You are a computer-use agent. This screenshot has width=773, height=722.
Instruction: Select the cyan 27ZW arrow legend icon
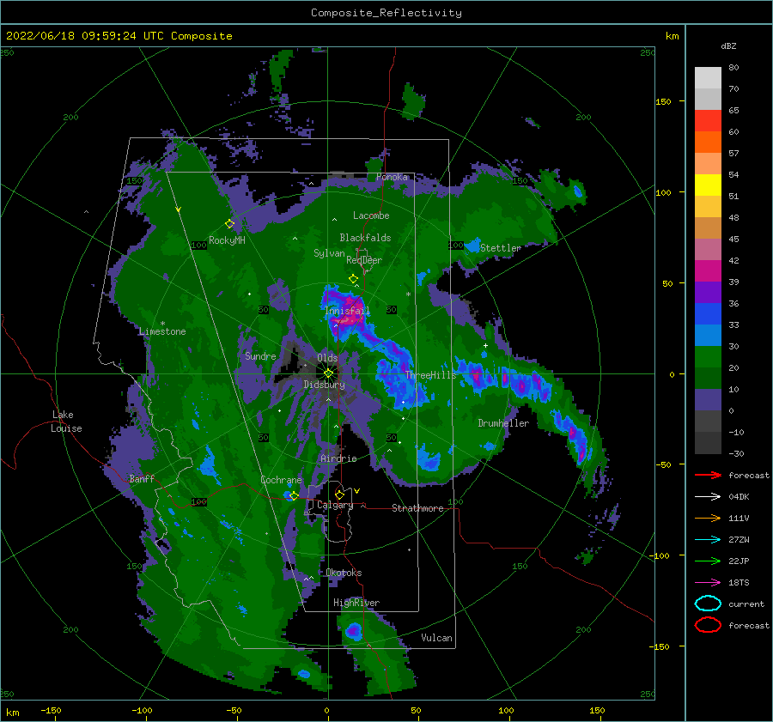pos(708,539)
